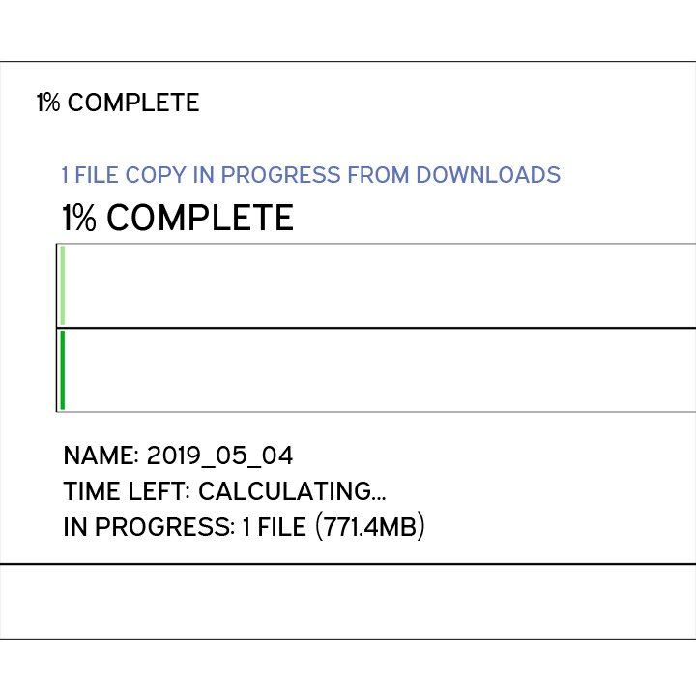
Task: Click the separator line above the footer
Action: coord(348,563)
